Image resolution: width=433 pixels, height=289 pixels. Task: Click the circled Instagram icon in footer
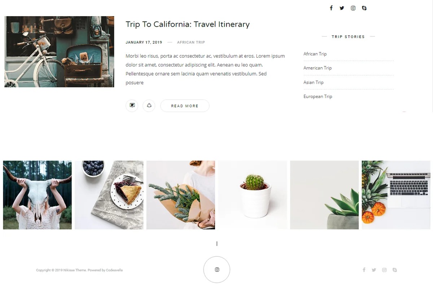click(x=217, y=269)
